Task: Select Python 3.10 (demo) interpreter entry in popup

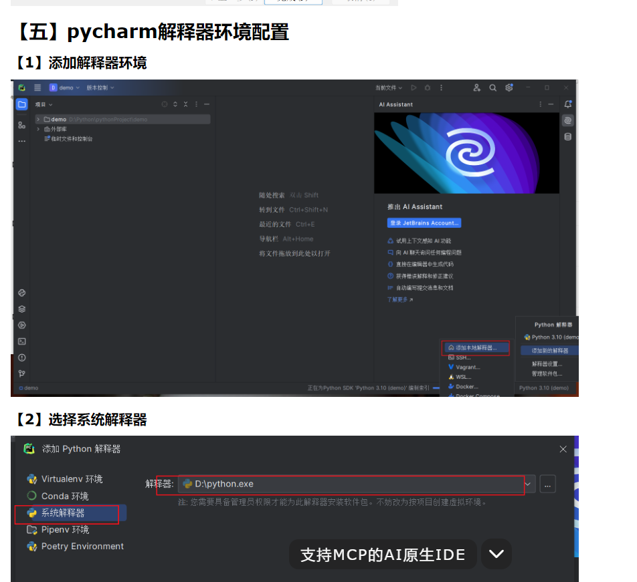Action: point(551,337)
